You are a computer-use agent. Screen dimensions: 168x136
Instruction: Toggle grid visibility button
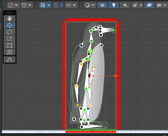(43, 5)
